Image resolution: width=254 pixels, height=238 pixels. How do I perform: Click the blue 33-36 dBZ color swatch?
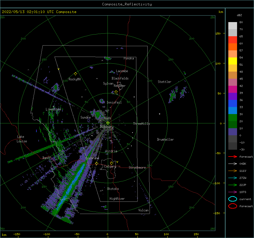(233, 104)
